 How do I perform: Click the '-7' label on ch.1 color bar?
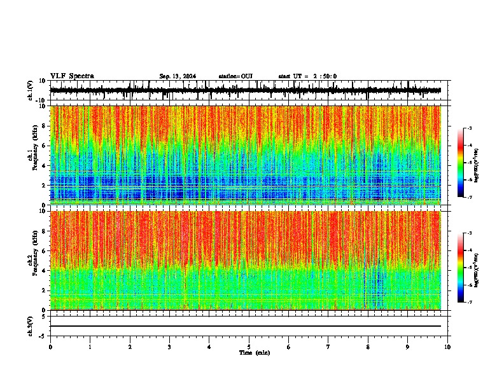click(469, 197)
